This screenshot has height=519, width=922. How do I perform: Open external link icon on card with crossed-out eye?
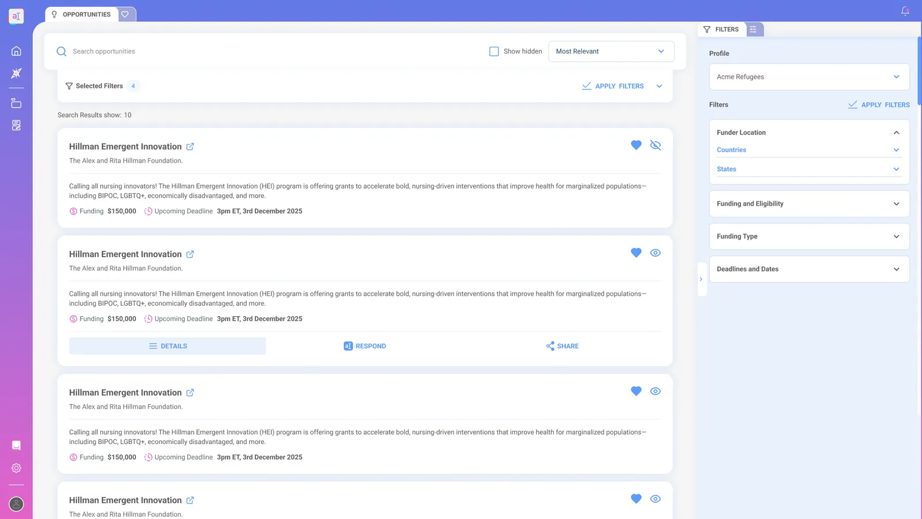pyautogui.click(x=190, y=146)
